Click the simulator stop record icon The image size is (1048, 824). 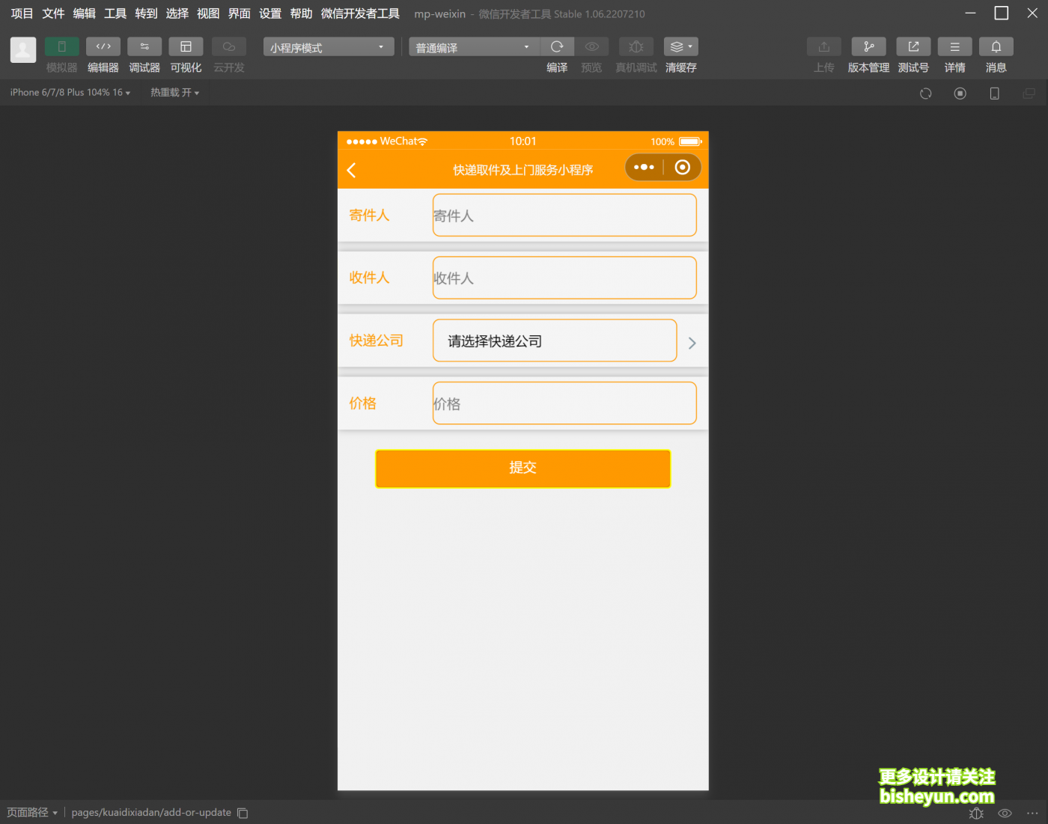coord(960,94)
